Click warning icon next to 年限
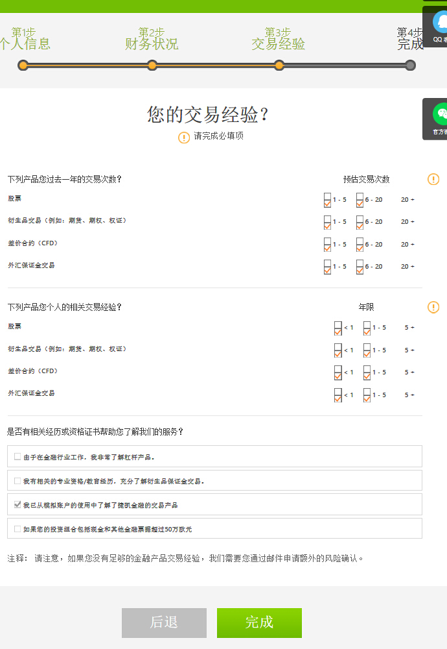 pyautogui.click(x=433, y=307)
